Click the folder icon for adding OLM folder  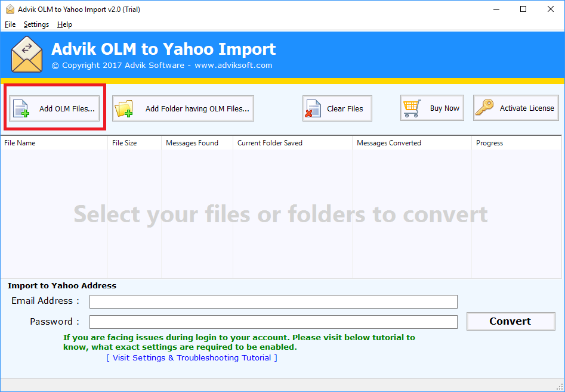click(124, 108)
